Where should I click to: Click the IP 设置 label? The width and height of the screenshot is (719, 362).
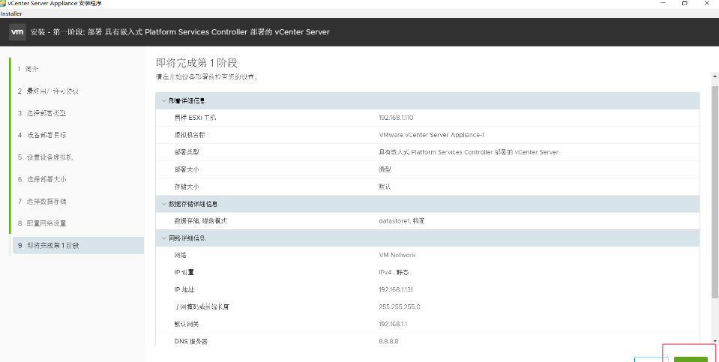click(184, 273)
